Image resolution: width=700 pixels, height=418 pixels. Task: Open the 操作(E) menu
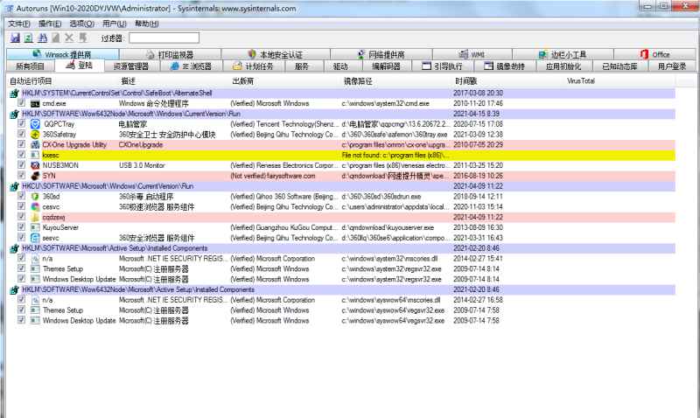(x=50, y=24)
